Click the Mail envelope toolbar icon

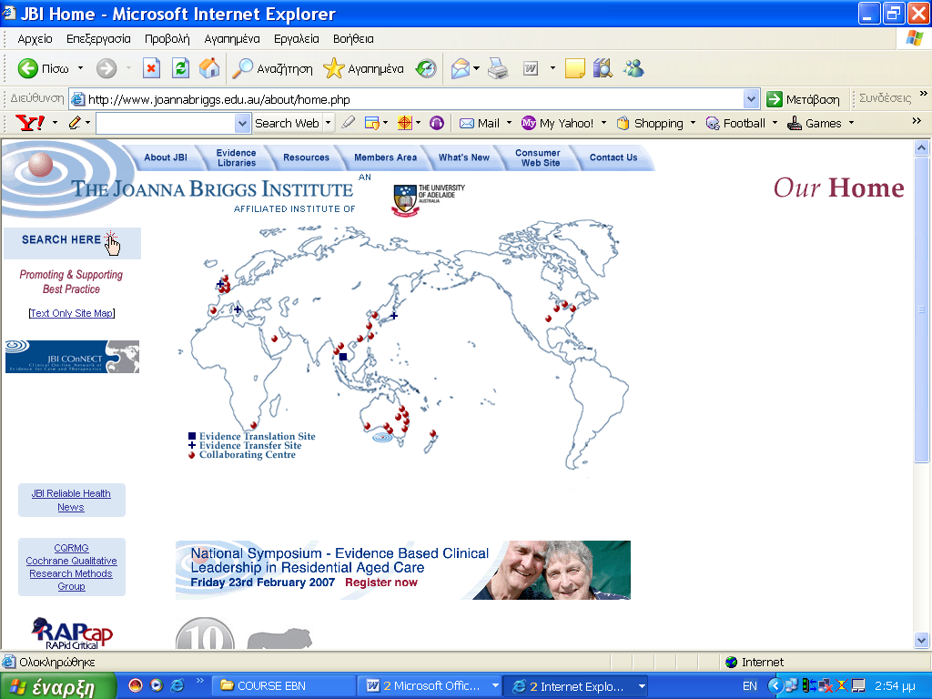point(460,68)
